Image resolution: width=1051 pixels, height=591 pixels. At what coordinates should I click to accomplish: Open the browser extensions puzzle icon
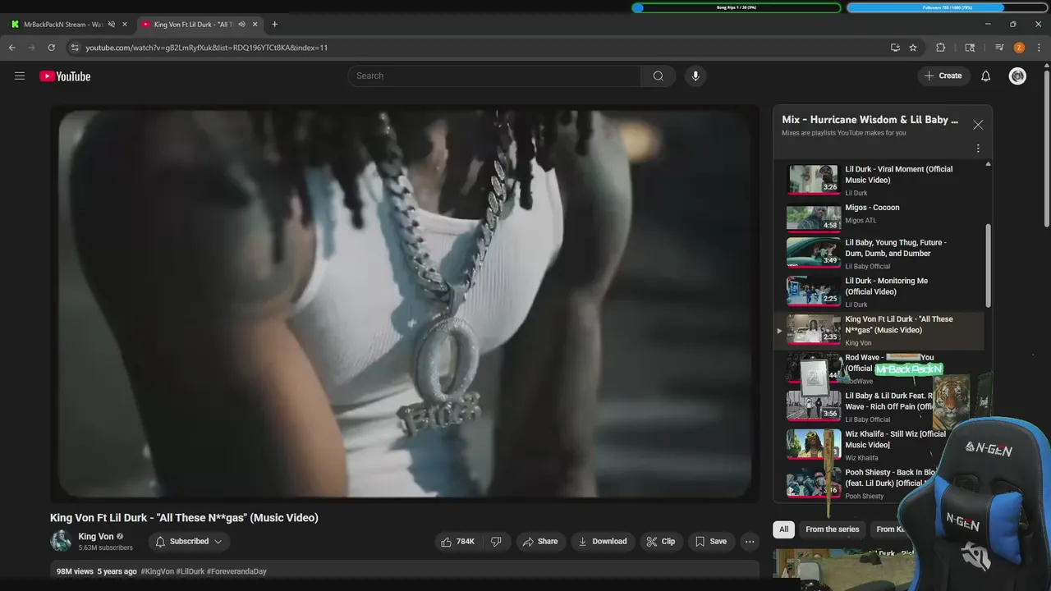[x=941, y=48]
